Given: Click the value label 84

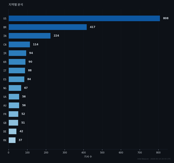Looking at the screenshot, I should click(29, 79).
